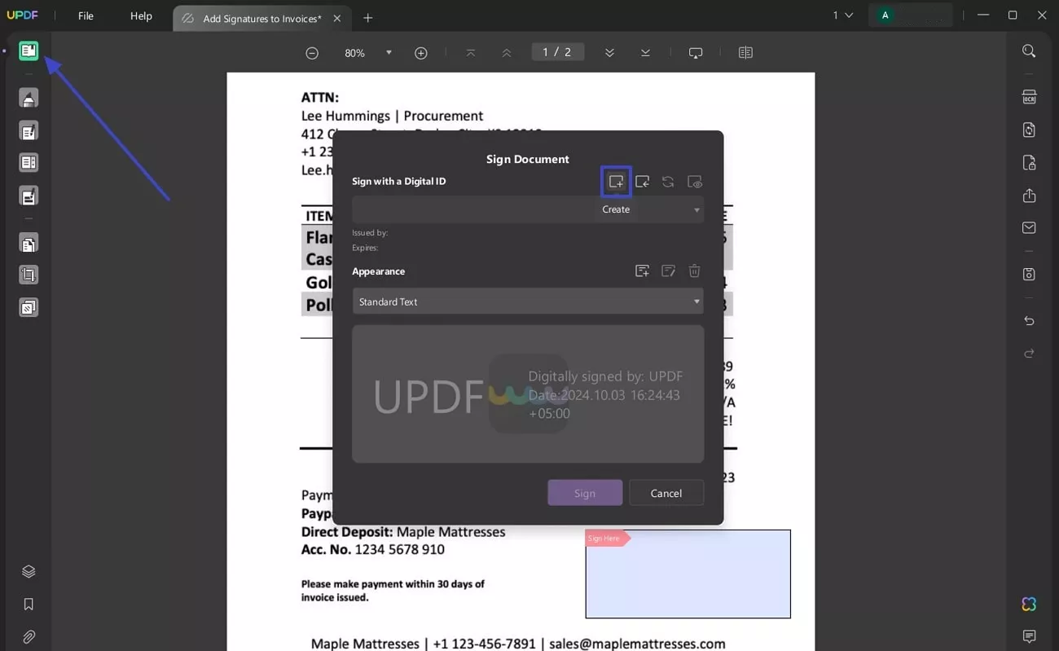
Task: Open the zoom level dropdown arrow
Action: [x=389, y=53]
